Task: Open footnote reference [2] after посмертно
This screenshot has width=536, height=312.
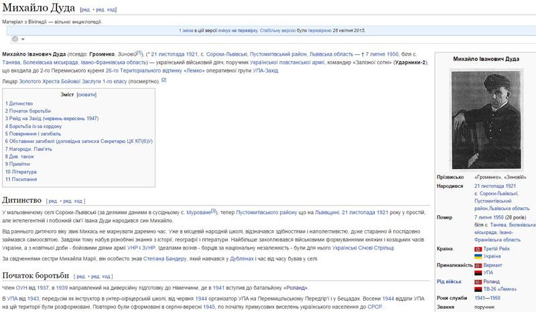Action: point(163,80)
